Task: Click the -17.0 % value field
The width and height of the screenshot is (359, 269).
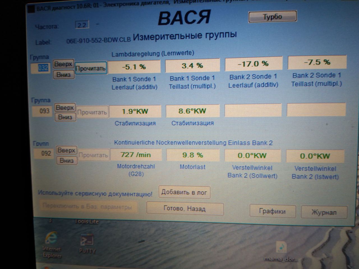Action: point(253,64)
